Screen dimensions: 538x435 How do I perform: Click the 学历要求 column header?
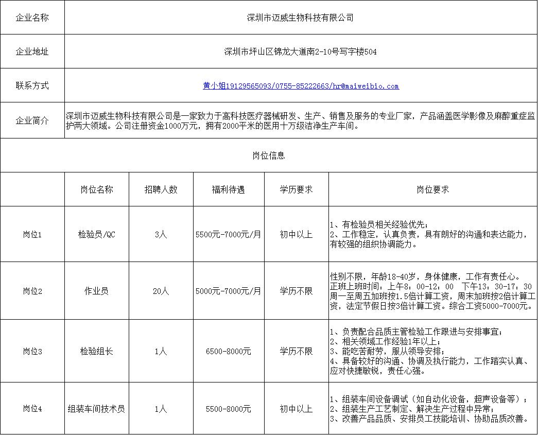[297, 189]
